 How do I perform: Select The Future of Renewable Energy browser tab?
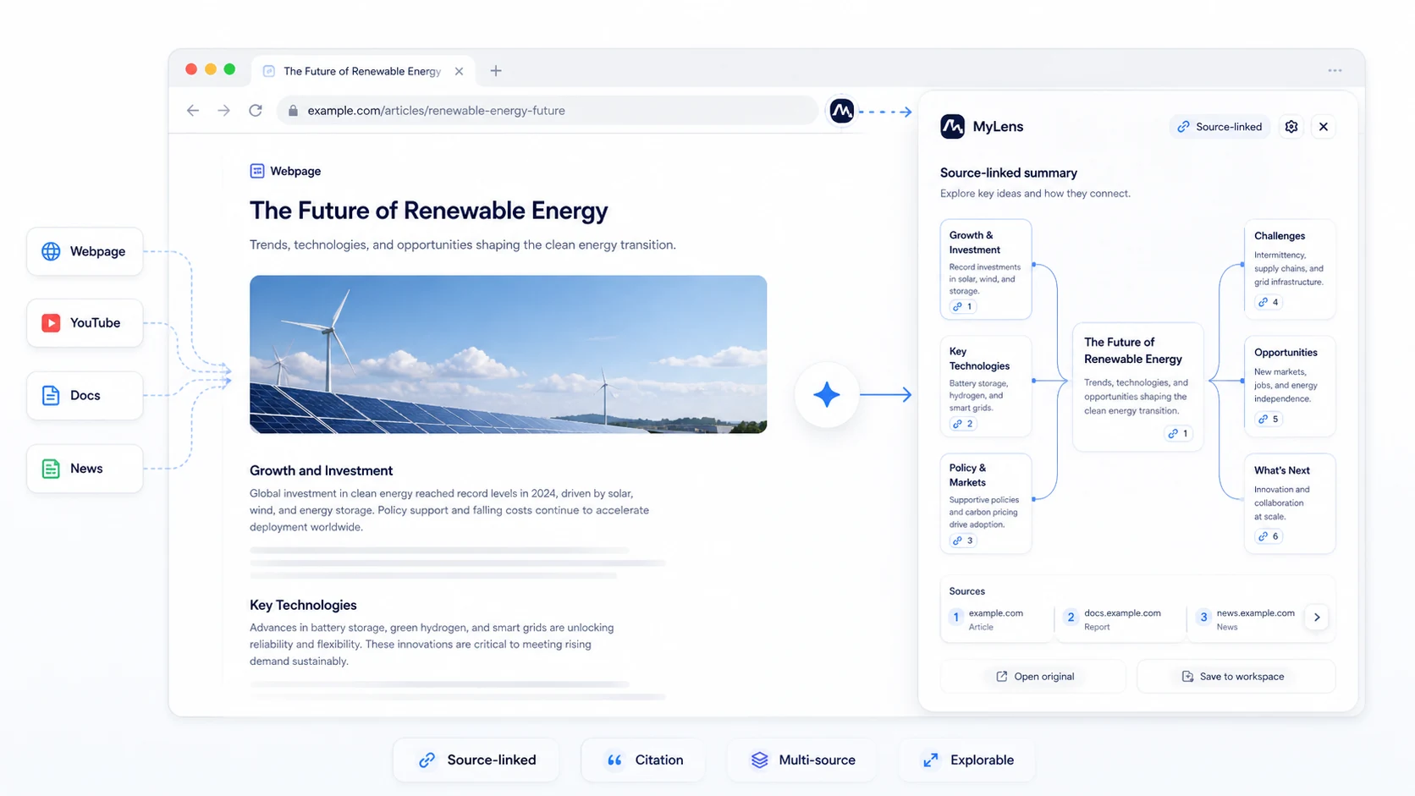pyautogui.click(x=363, y=71)
